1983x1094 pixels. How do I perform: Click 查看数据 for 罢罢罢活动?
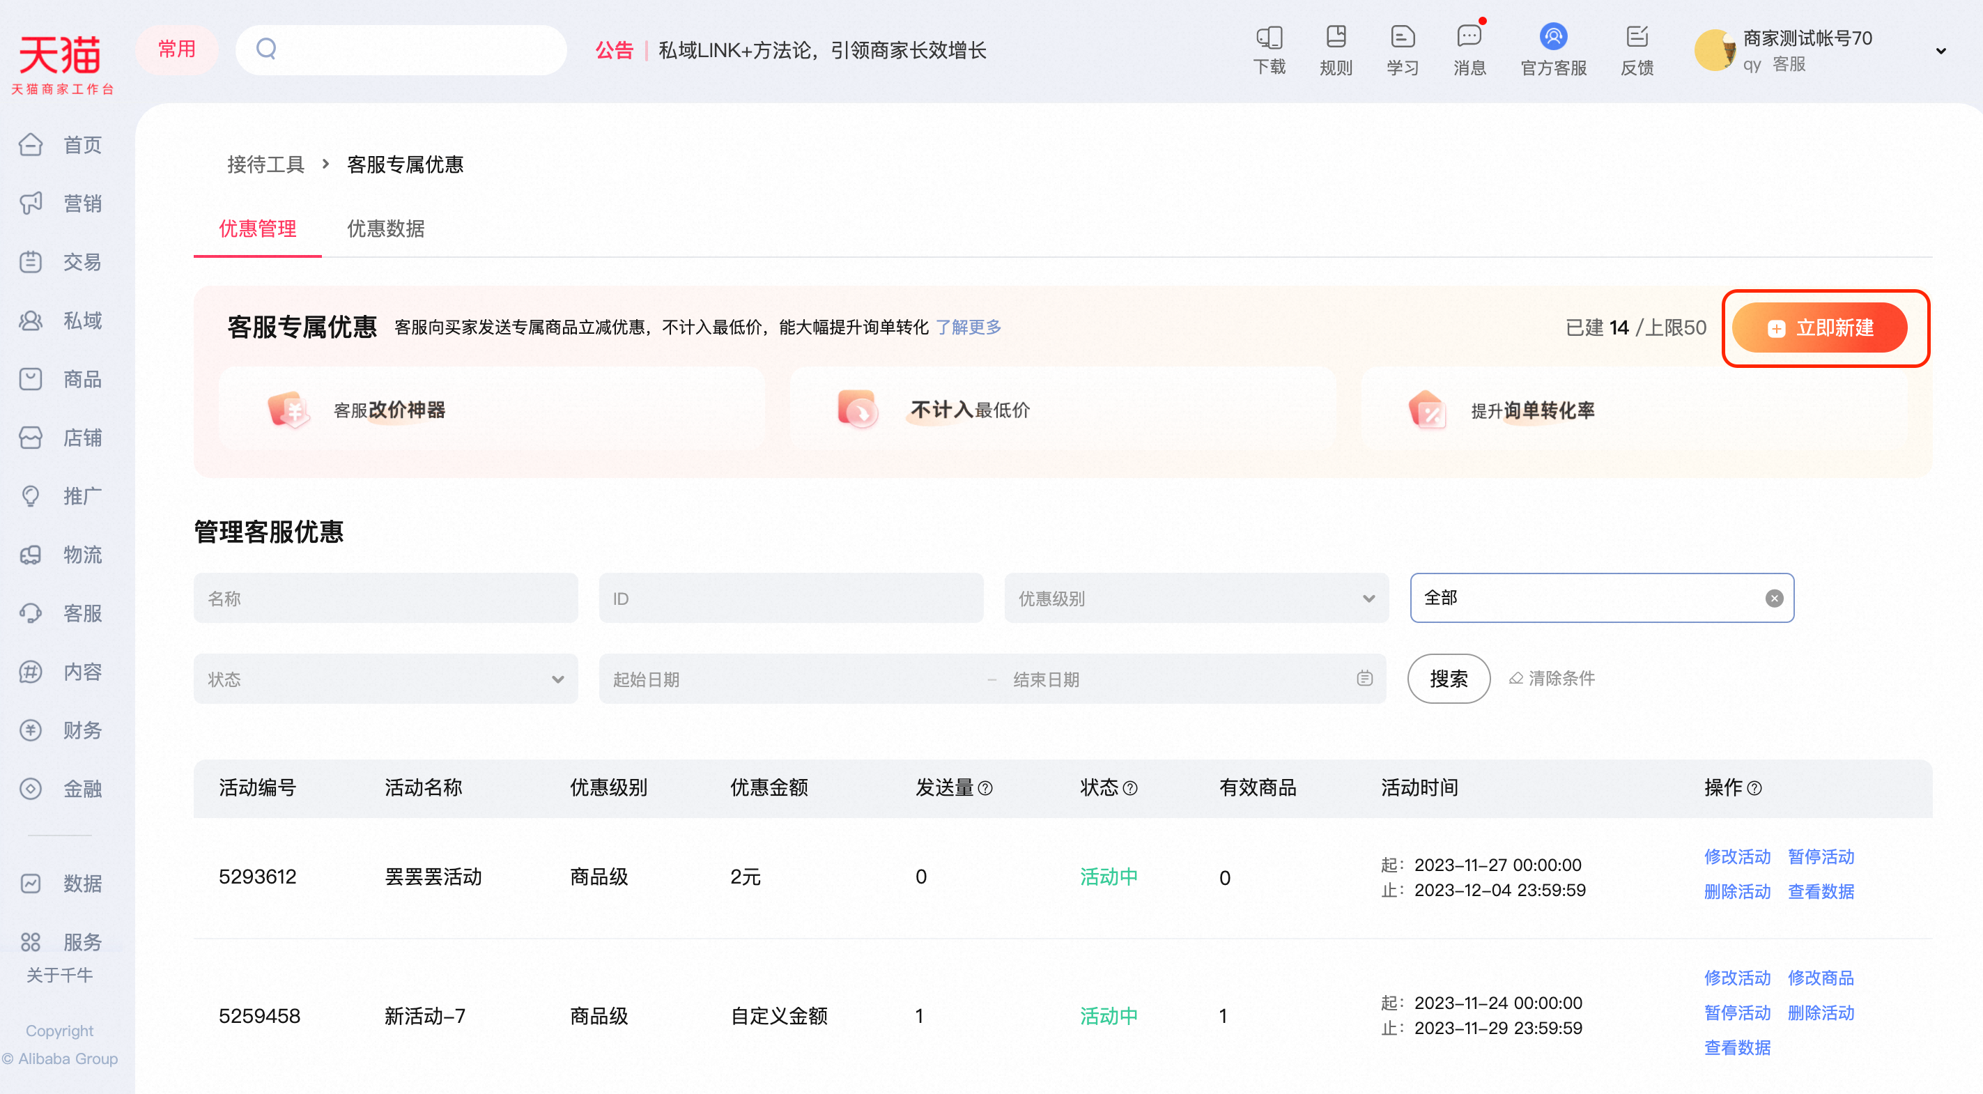tap(1821, 891)
